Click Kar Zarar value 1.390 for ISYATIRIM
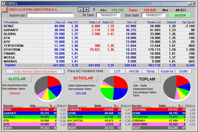Image resolution: width=198 pixels, height=132 pixels. tap(190, 50)
